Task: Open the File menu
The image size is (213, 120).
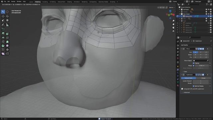Action: (x=5, y=1)
